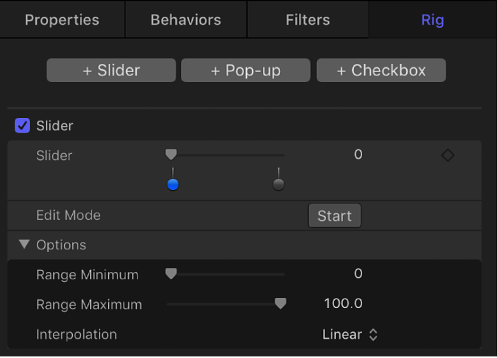Viewport: 497px width, 358px height.
Task: Select the Rig tab
Action: (432, 19)
